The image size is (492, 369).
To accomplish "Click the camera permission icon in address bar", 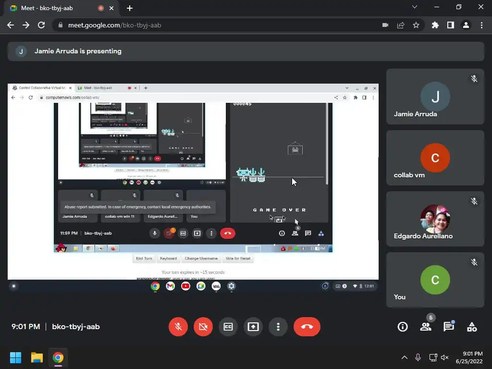I will point(385,25).
